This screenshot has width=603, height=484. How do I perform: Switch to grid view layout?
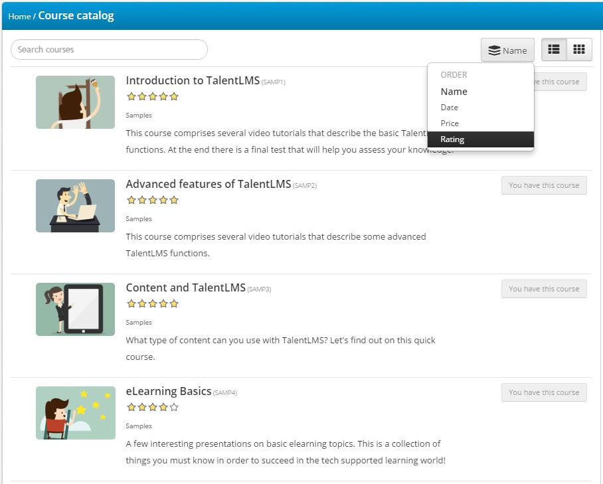coord(579,50)
